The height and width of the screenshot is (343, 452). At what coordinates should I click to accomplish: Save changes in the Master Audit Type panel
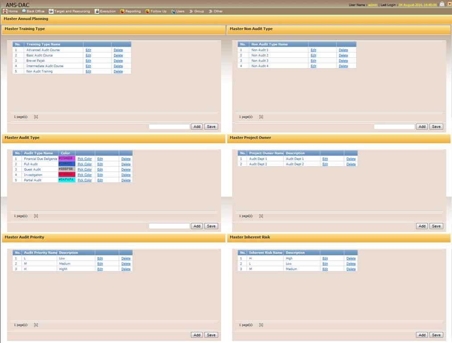[211, 226]
